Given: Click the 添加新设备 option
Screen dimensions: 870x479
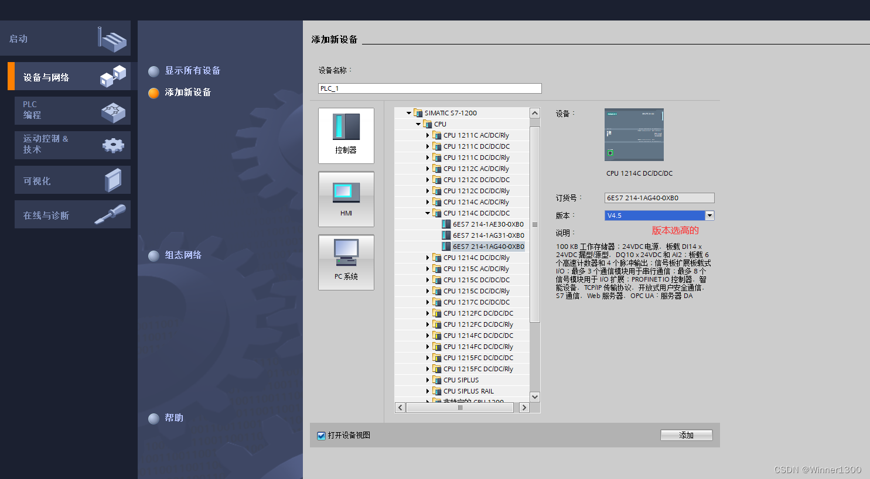Looking at the screenshot, I should [x=188, y=93].
